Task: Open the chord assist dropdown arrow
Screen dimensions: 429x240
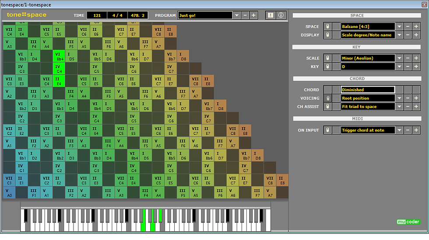Action: (x=399, y=107)
